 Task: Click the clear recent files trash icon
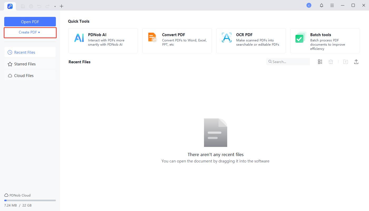click(331, 61)
